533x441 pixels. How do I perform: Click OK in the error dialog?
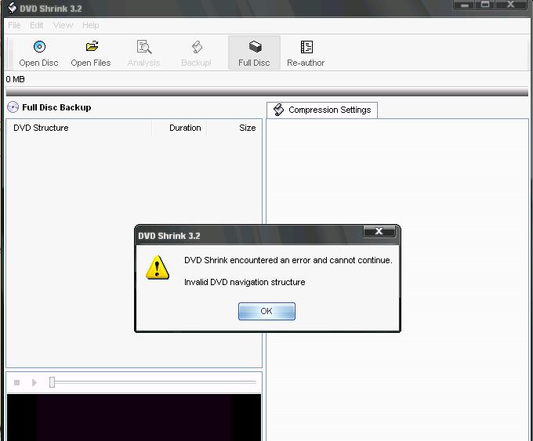[266, 311]
